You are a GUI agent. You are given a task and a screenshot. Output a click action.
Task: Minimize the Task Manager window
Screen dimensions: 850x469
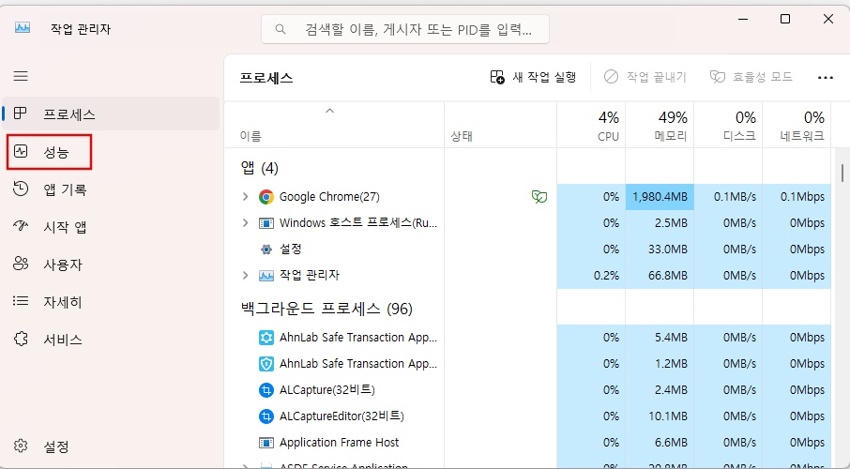click(743, 19)
